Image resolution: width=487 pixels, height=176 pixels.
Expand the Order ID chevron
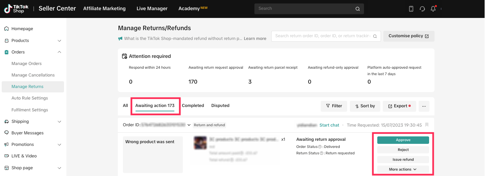point(189,125)
